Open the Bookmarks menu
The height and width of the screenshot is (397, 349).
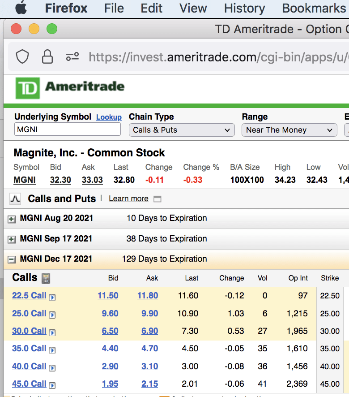(x=313, y=8)
